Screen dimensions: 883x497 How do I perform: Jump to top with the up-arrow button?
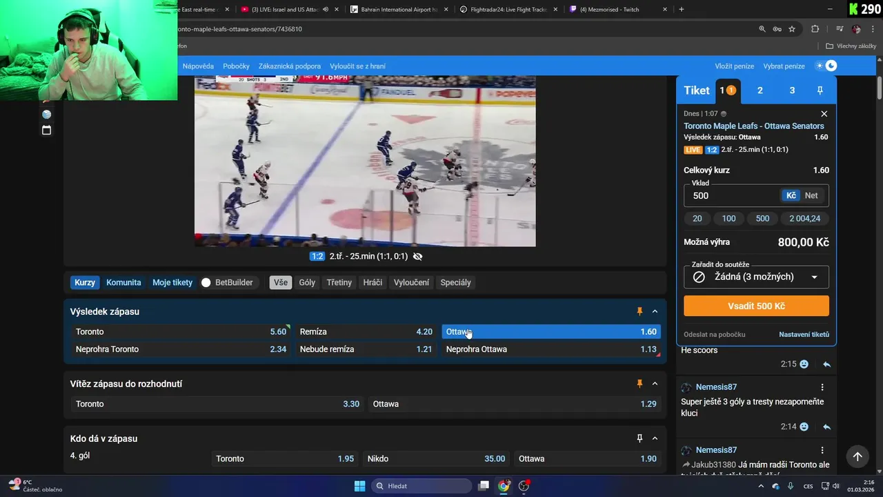point(857,456)
